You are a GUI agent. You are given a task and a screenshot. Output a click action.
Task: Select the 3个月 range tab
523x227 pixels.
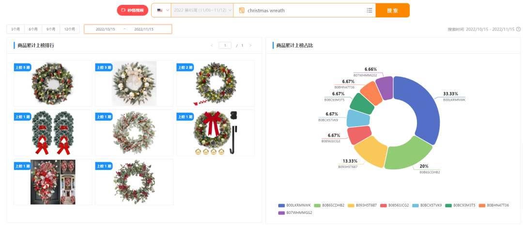point(15,30)
